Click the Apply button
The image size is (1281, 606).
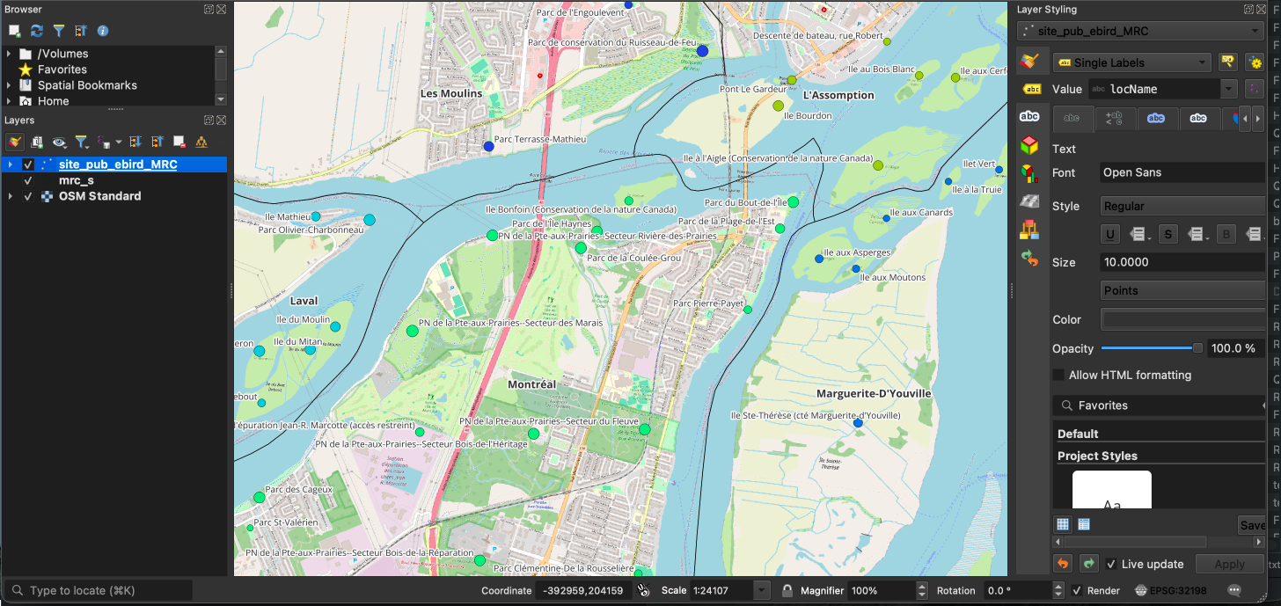[1230, 564]
